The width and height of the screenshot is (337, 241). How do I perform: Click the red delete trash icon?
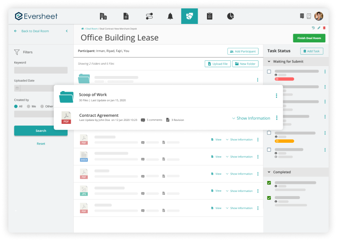point(324,28)
